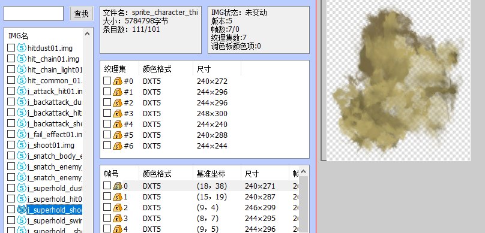Tick texture set #0 checkbox
The image size is (485, 233).
click(x=107, y=81)
